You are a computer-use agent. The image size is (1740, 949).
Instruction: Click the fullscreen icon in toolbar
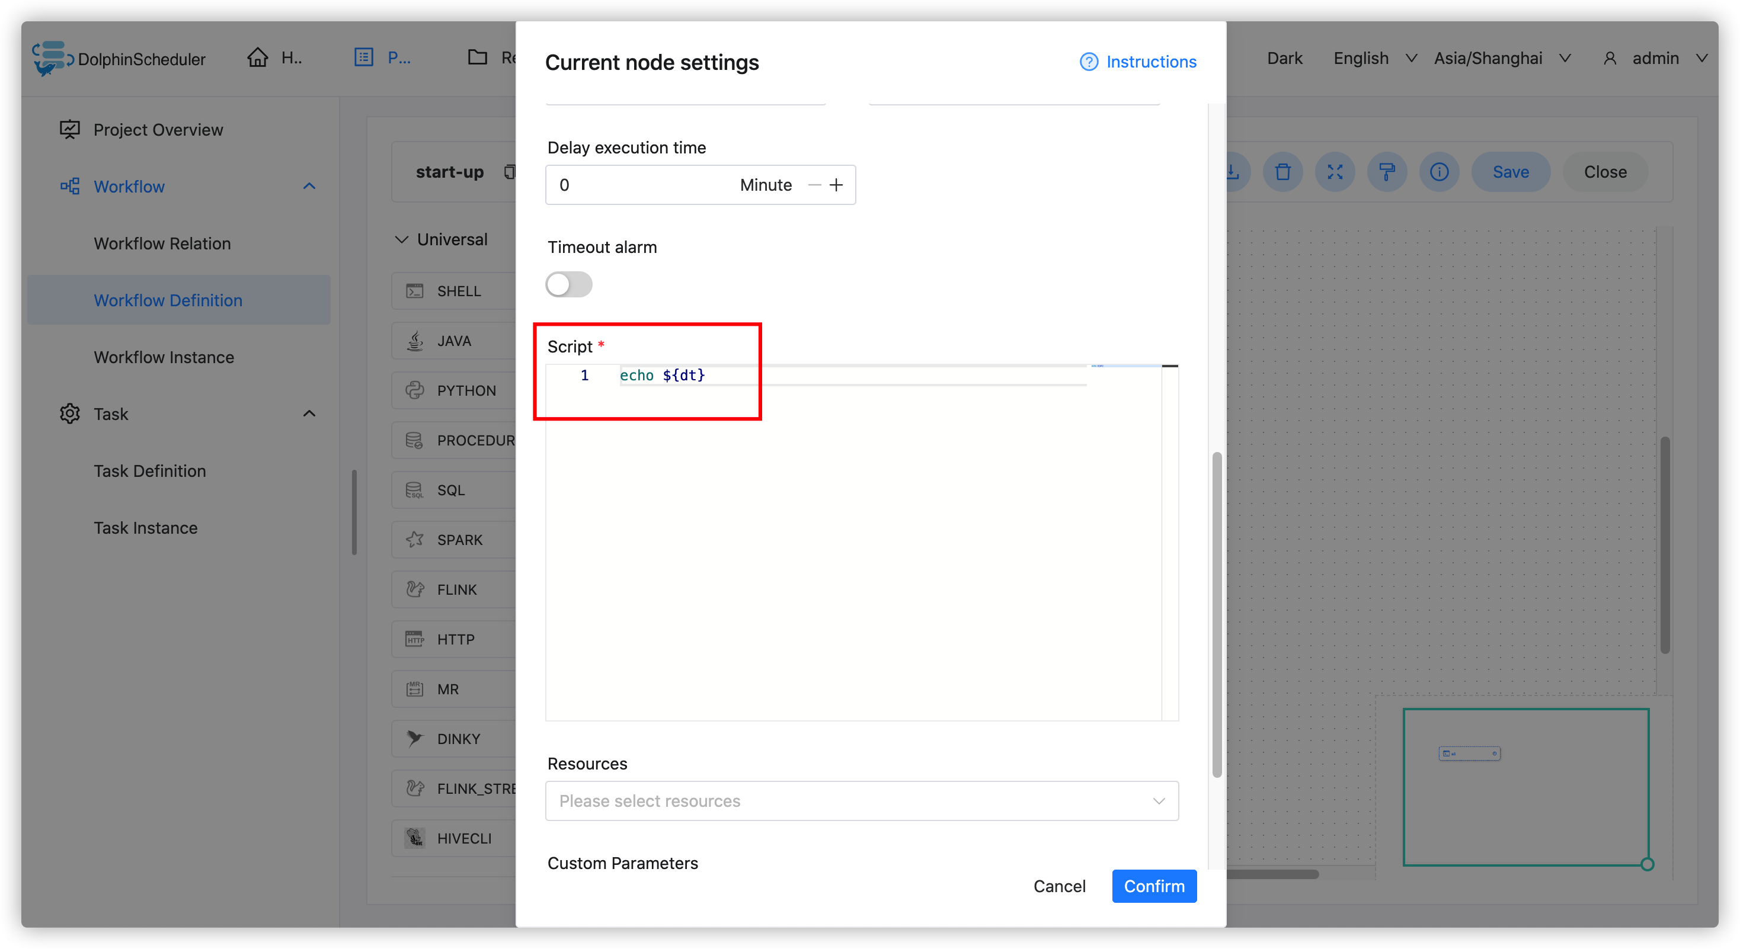(x=1334, y=172)
